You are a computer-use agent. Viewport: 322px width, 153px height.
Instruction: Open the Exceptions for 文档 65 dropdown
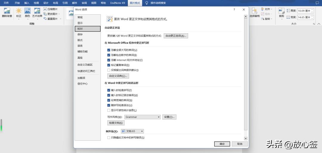132,131
